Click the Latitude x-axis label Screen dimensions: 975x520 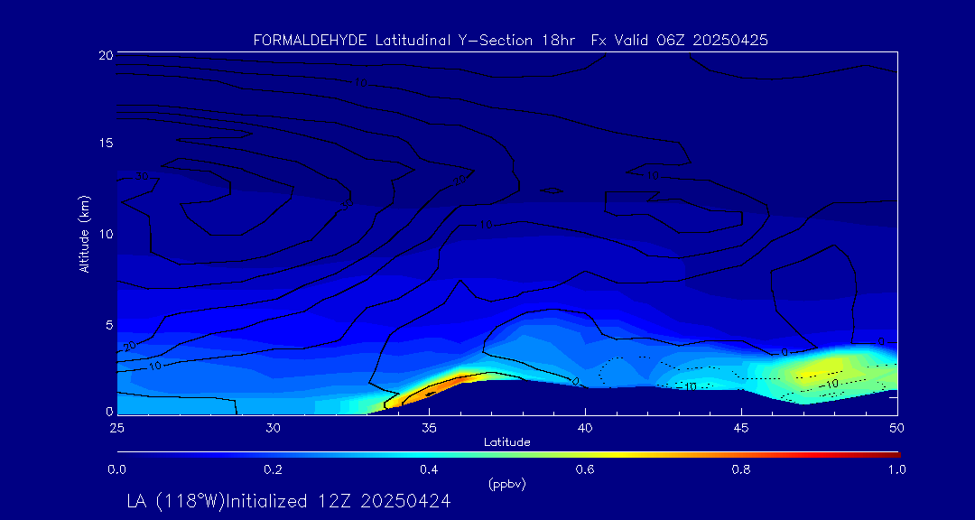[506, 441]
